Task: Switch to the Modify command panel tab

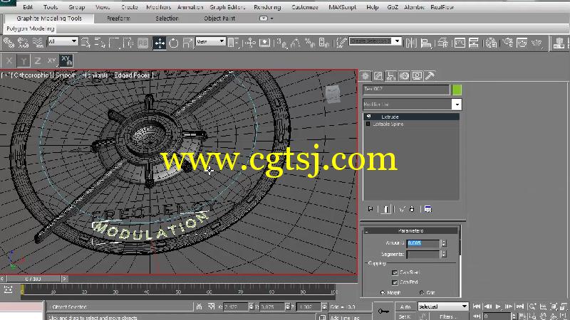Action: click(378, 76)
